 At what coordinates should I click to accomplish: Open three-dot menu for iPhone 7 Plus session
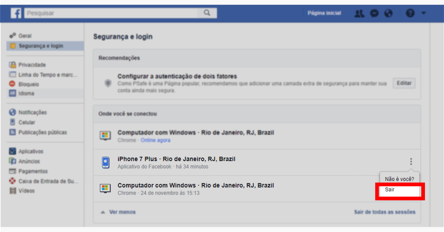pos(411,161)
